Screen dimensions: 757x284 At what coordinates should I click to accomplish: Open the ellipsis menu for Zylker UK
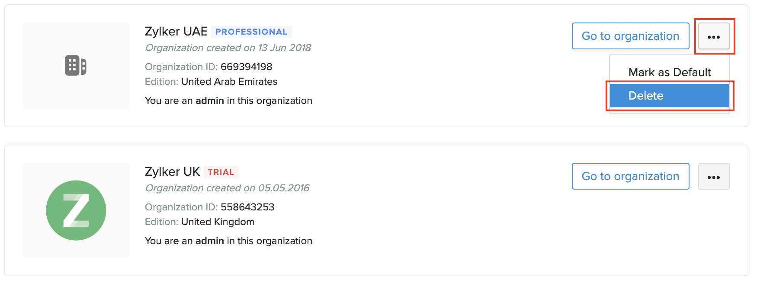click(714, 177)
